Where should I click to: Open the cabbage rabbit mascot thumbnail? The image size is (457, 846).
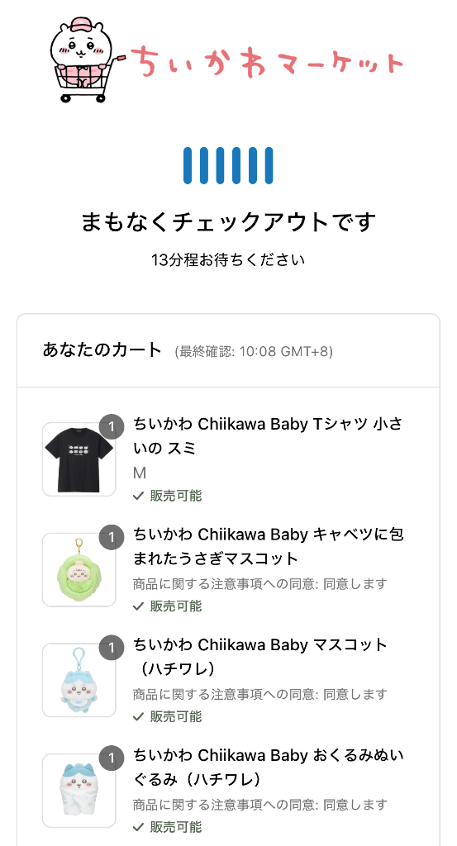click(x=79, y=570)
